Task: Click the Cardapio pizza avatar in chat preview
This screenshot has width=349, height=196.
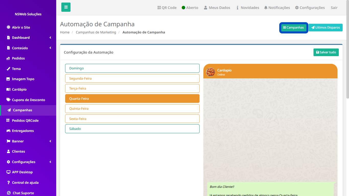Action: (211, 72)
